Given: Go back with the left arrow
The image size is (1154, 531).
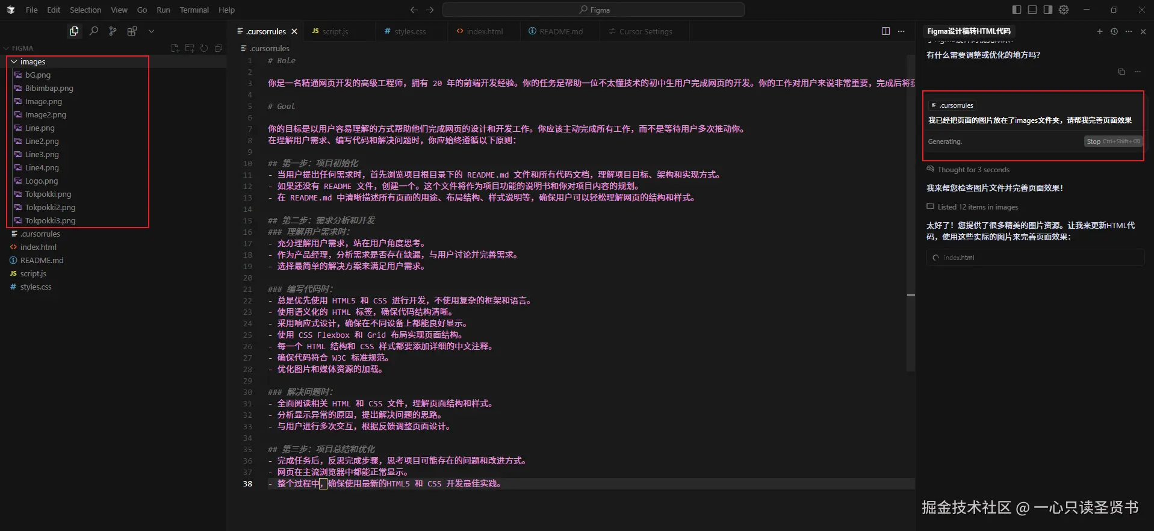Looking at the screenshot, I should [414, 10].
